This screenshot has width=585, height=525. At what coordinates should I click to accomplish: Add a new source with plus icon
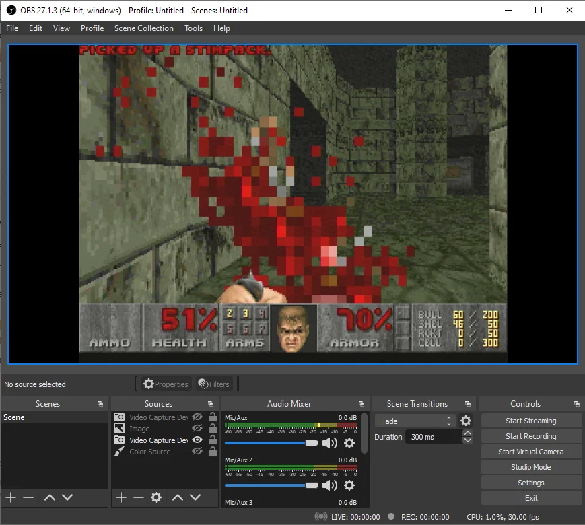click(121, 497)
